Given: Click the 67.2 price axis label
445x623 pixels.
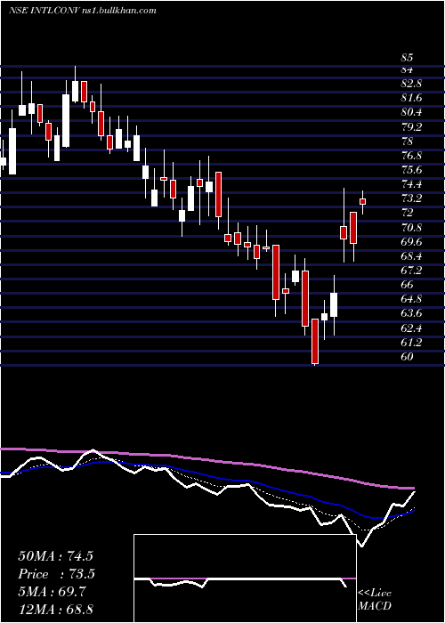Looking at the screenshot, I should pos(411,271).
